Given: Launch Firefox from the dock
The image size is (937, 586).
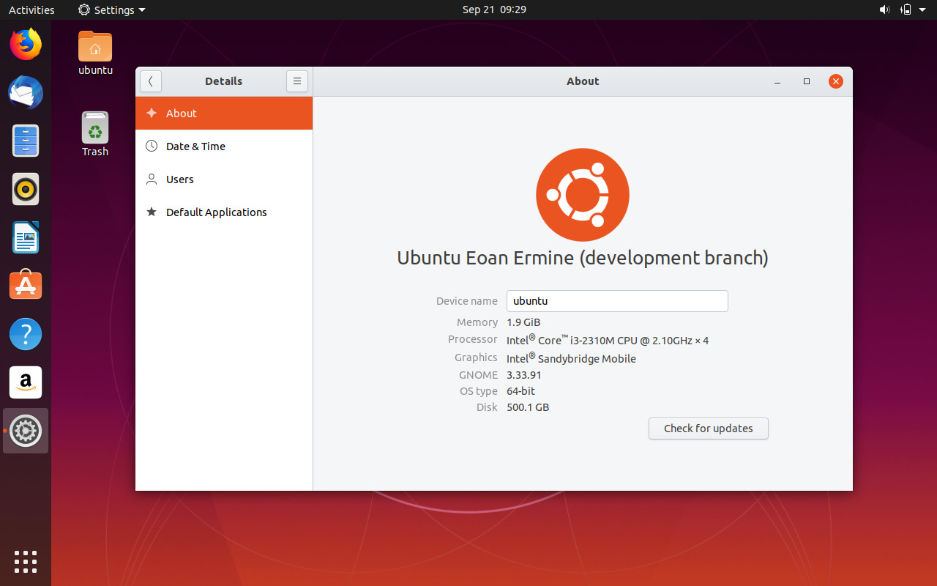Looking at the screenshot, I should tap(26, 44).
